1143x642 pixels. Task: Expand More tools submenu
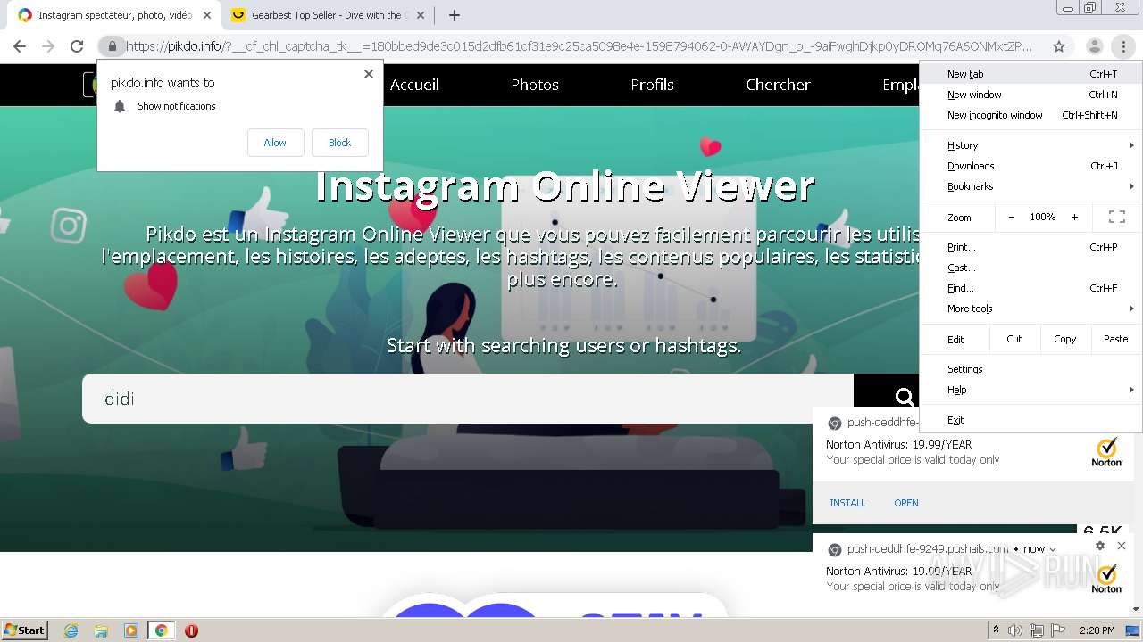click(x=1031, y=309)
